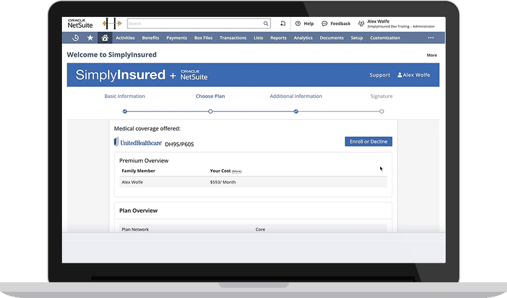Image resolution: width=507 pixels, height=298 pixels.
Task: Click the Signature progress circle
Action: click(x=381, y=112)
